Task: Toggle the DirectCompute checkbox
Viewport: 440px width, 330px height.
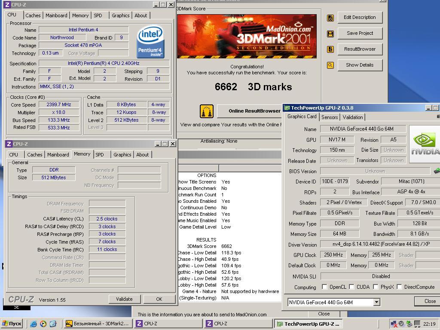Action: click(x=399, y=287)
